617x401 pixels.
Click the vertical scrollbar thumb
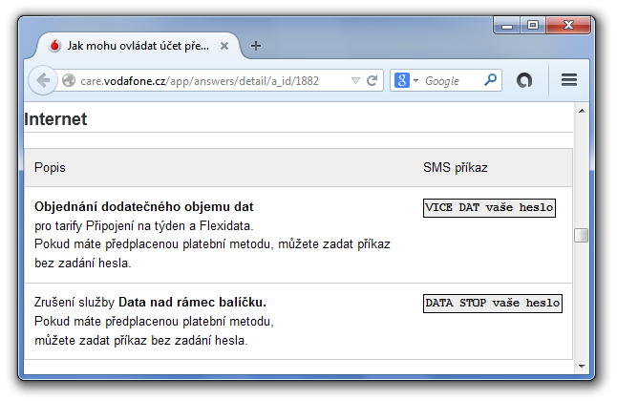(582, 235)
